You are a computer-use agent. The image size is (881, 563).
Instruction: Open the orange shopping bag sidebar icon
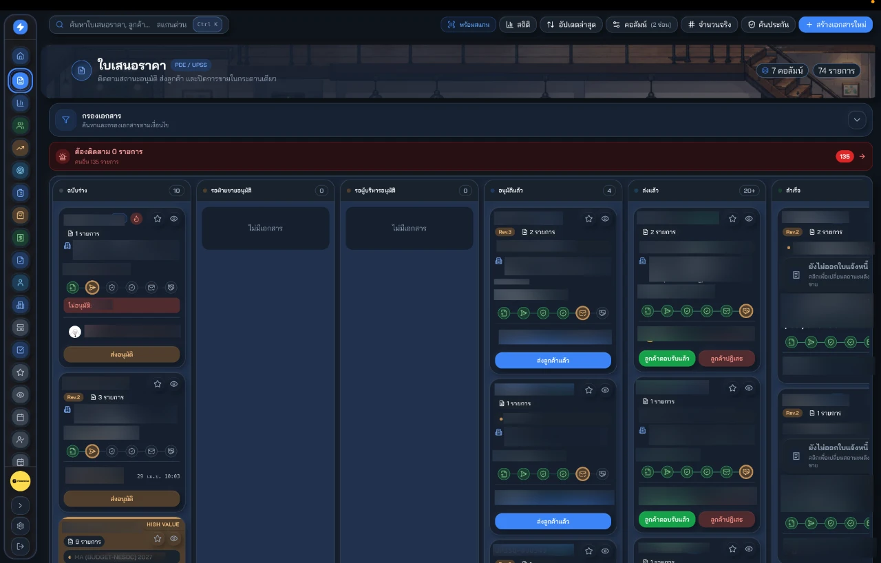tap(21, 215)
